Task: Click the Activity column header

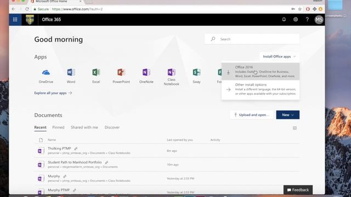Action: [x=215, y=140]
